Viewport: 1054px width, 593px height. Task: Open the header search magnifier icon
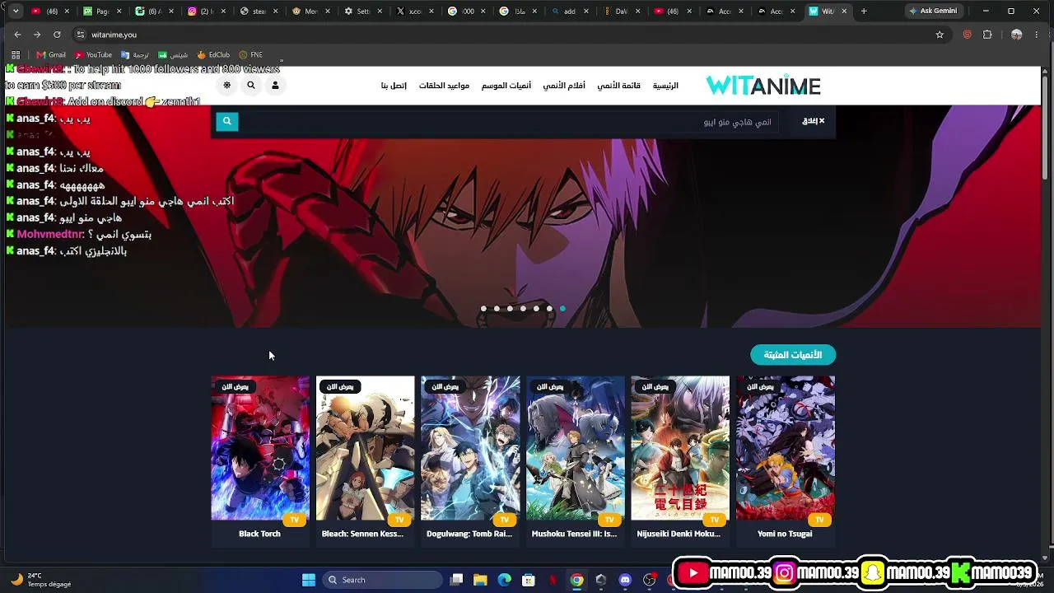(x=251, y=85)
